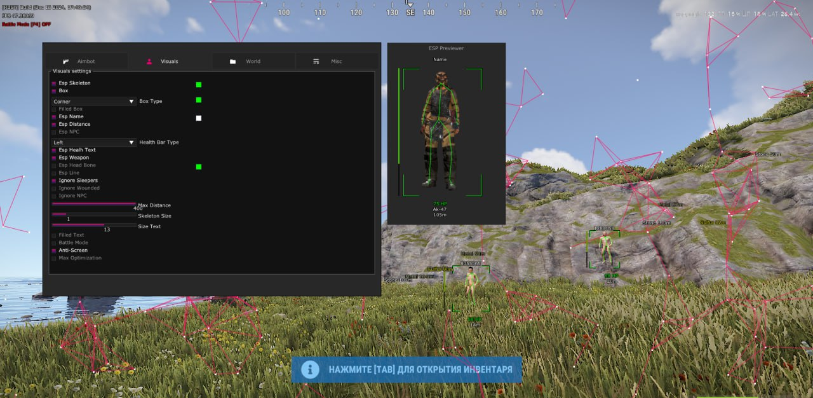Image resolution: width=813 pixels, height=398 pixels.
Task: Enable the Ignore NPC checkbox
Action: pyautogui.click(x=54, y=196)
